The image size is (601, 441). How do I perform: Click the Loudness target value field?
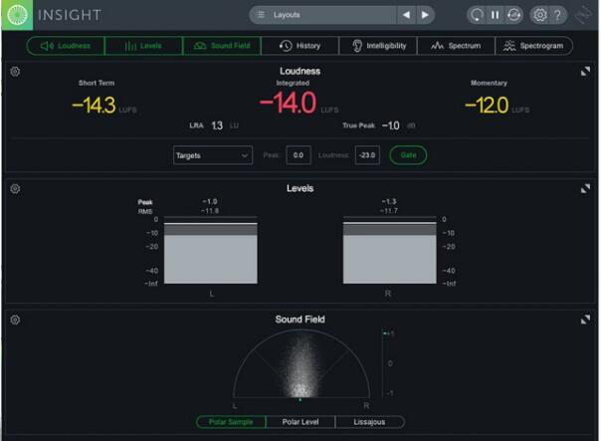pyautogui.click(x=367, y=155)
